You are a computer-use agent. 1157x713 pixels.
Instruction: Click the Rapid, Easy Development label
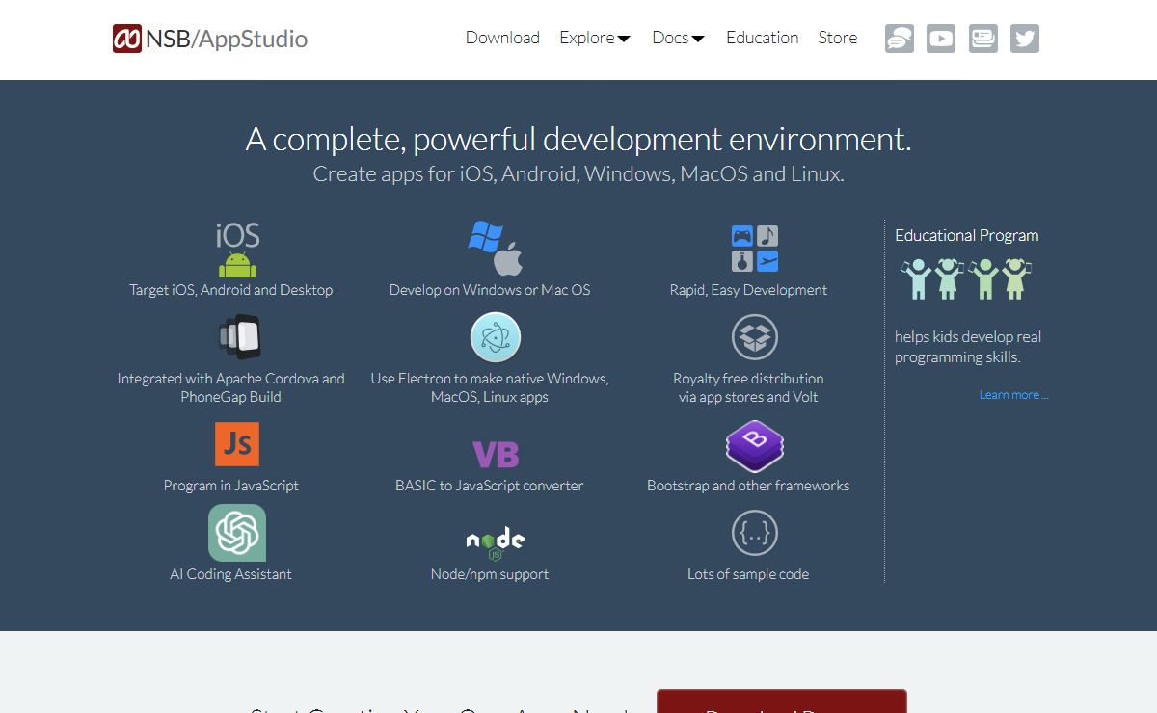coord(748,290)
